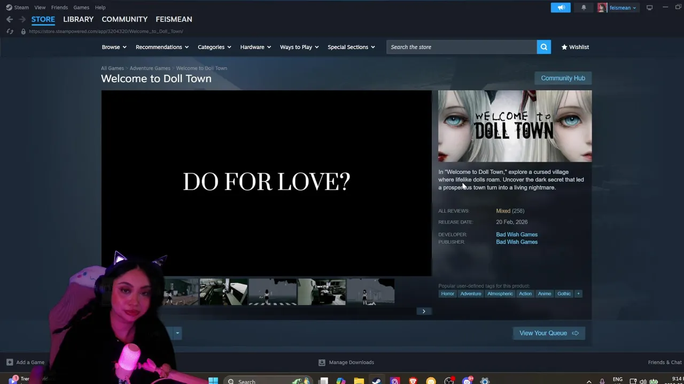Select the Horror tag
Image resolution: width=684 pixels, height=384 pixels.
[447, 293]
